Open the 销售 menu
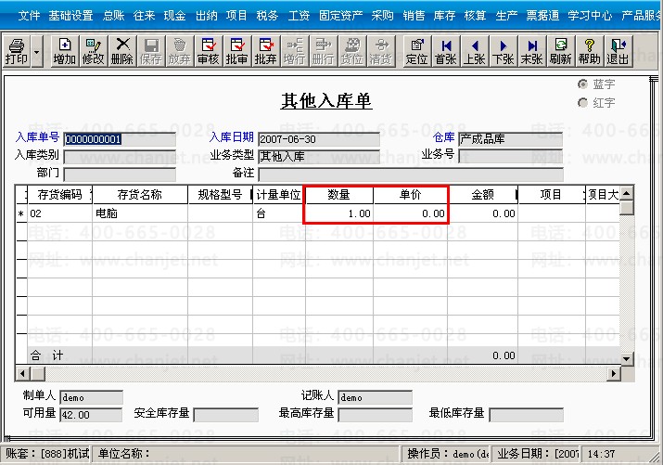This screenshot has height=465, width=663. coord(414,16)
